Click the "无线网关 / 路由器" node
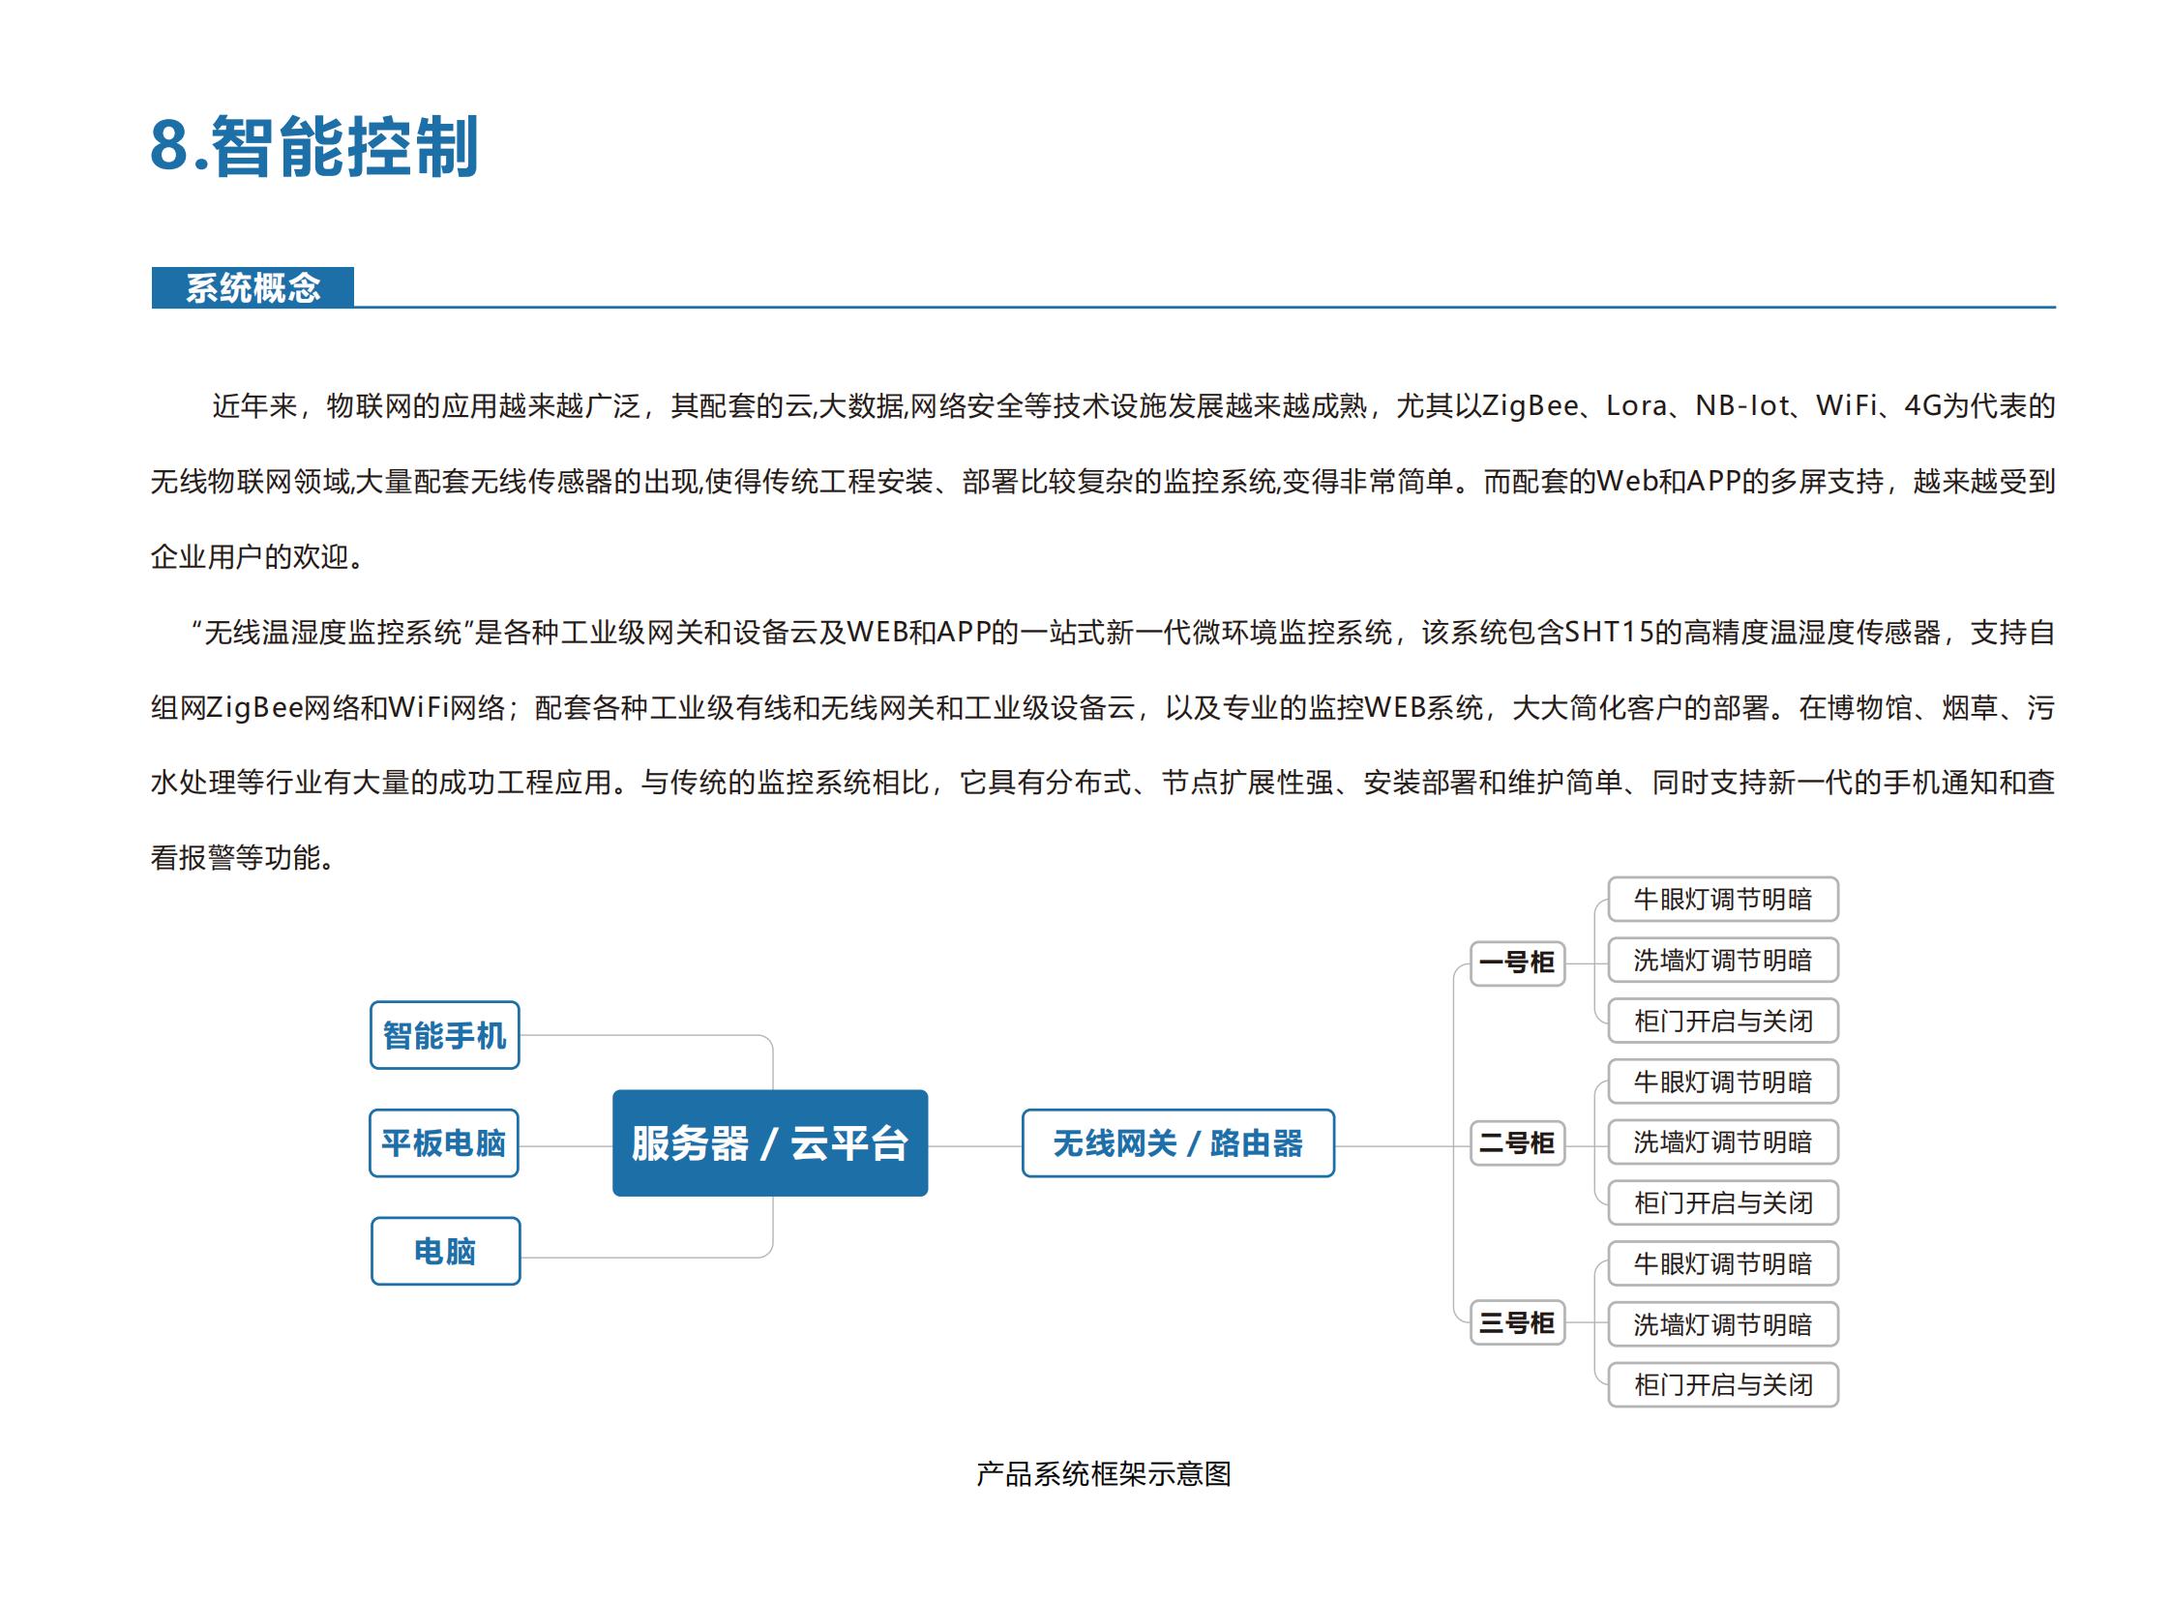Image resolution: width=2171 pixels, height=1600 pixels. (x=1178, y=1142)
